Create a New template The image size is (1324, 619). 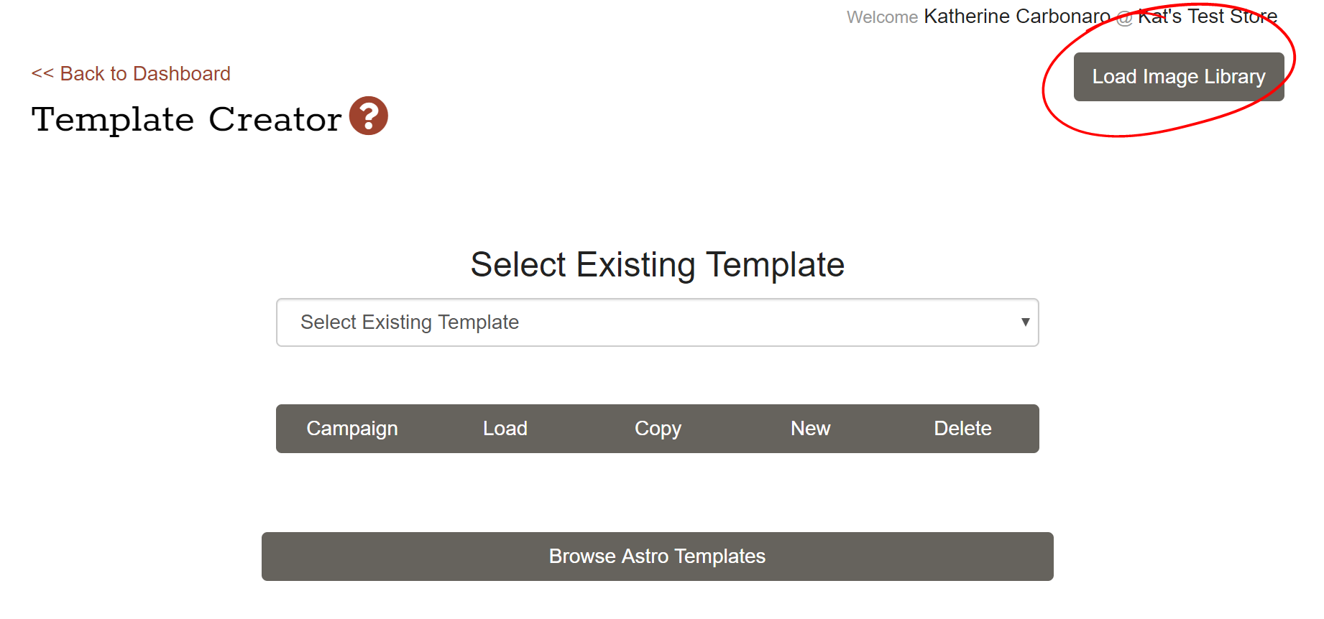tap(810, 429)
